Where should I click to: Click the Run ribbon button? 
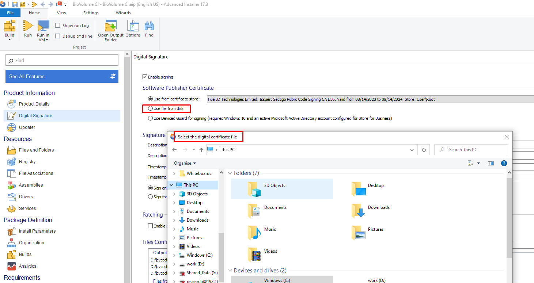click(28, 29)
